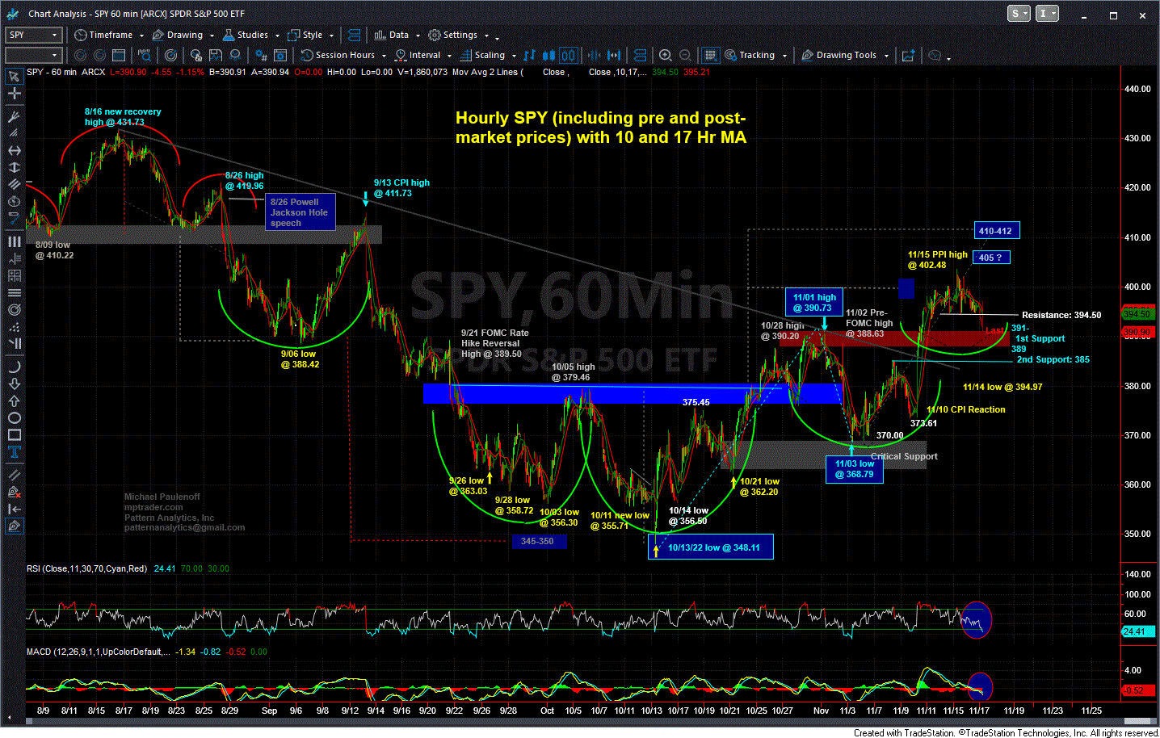The width and height of the screenshot is (1160, 738).
Task: Zoom in on the chart
Action: click(665, 55)
